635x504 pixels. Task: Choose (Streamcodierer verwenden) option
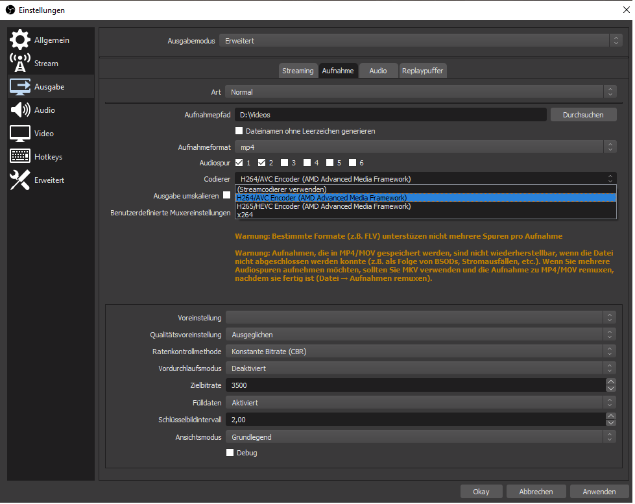click(425, 189)
